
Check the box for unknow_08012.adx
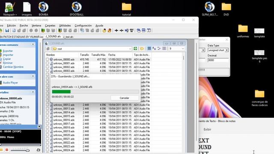pyautogui.click(x=48, y=105)
